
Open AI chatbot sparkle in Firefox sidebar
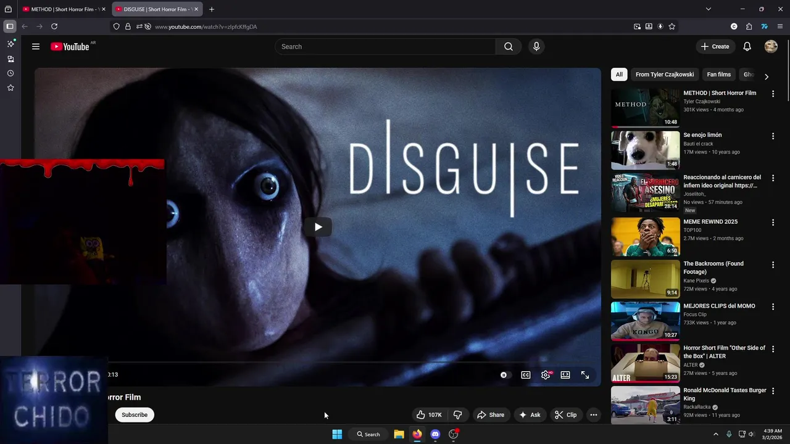click(10, 44)
